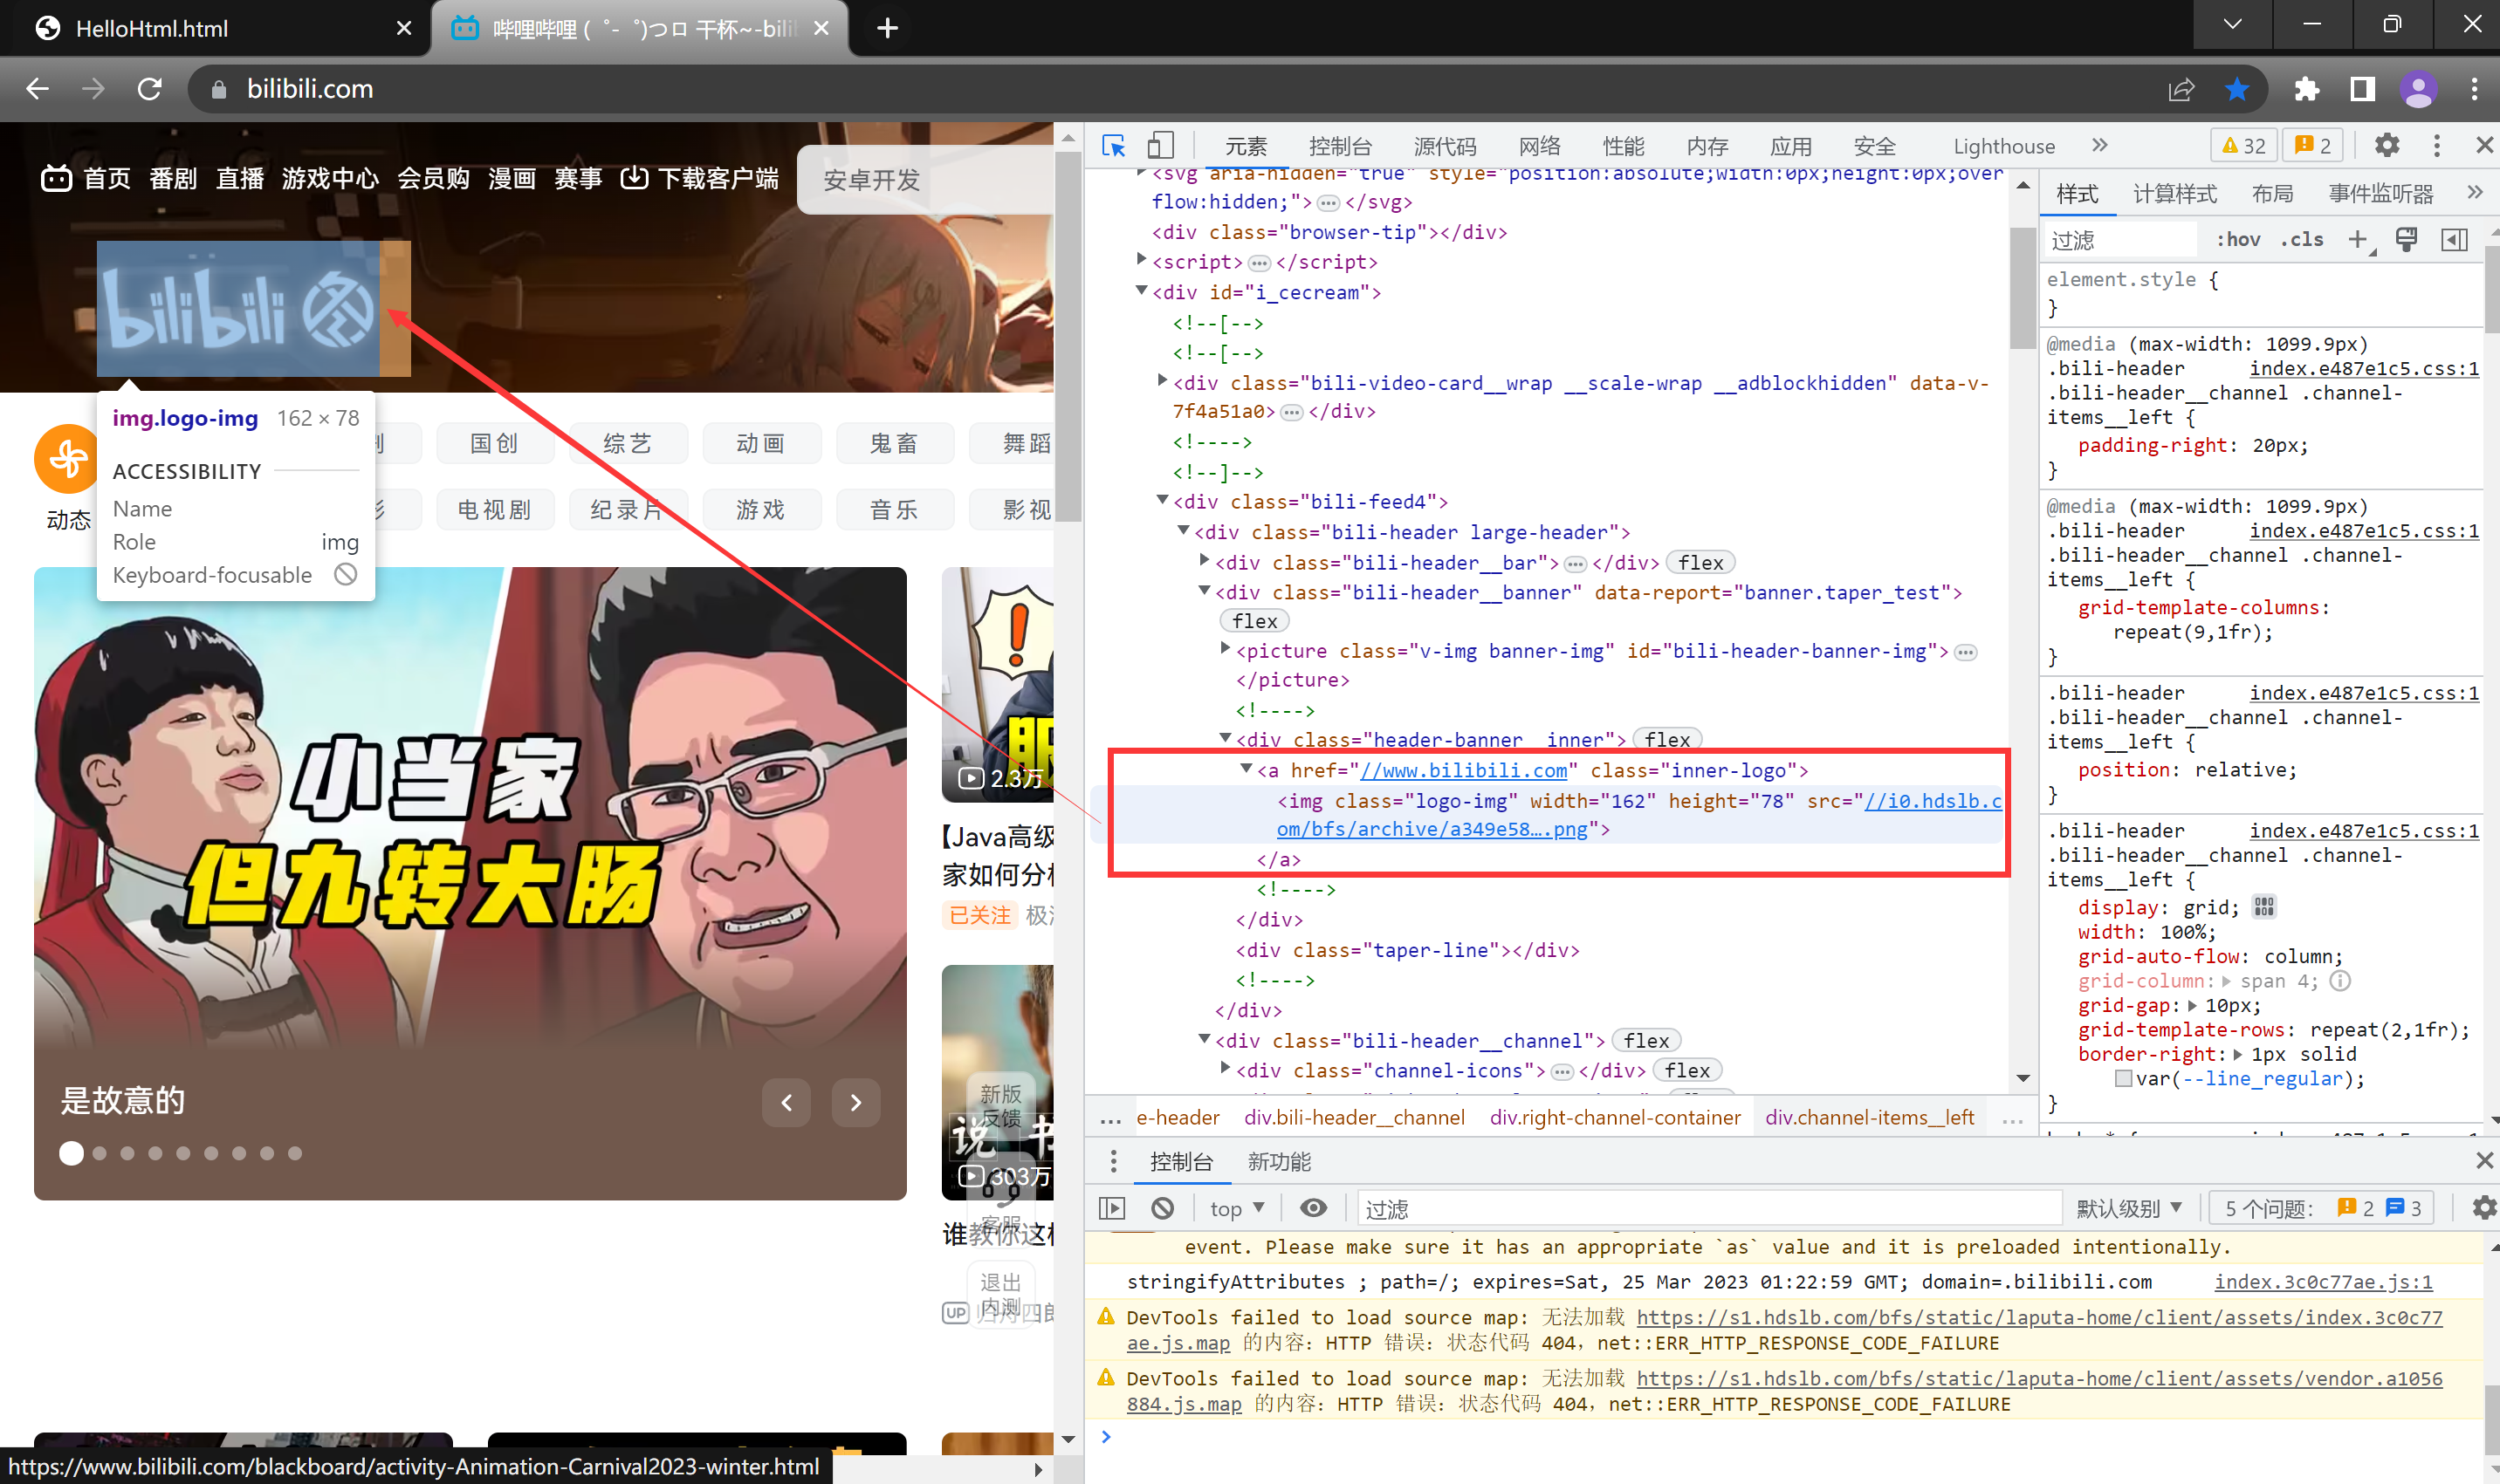Click 国创 channel category button
This screenshot has width=2500, height=1484.
pos(494,443)
